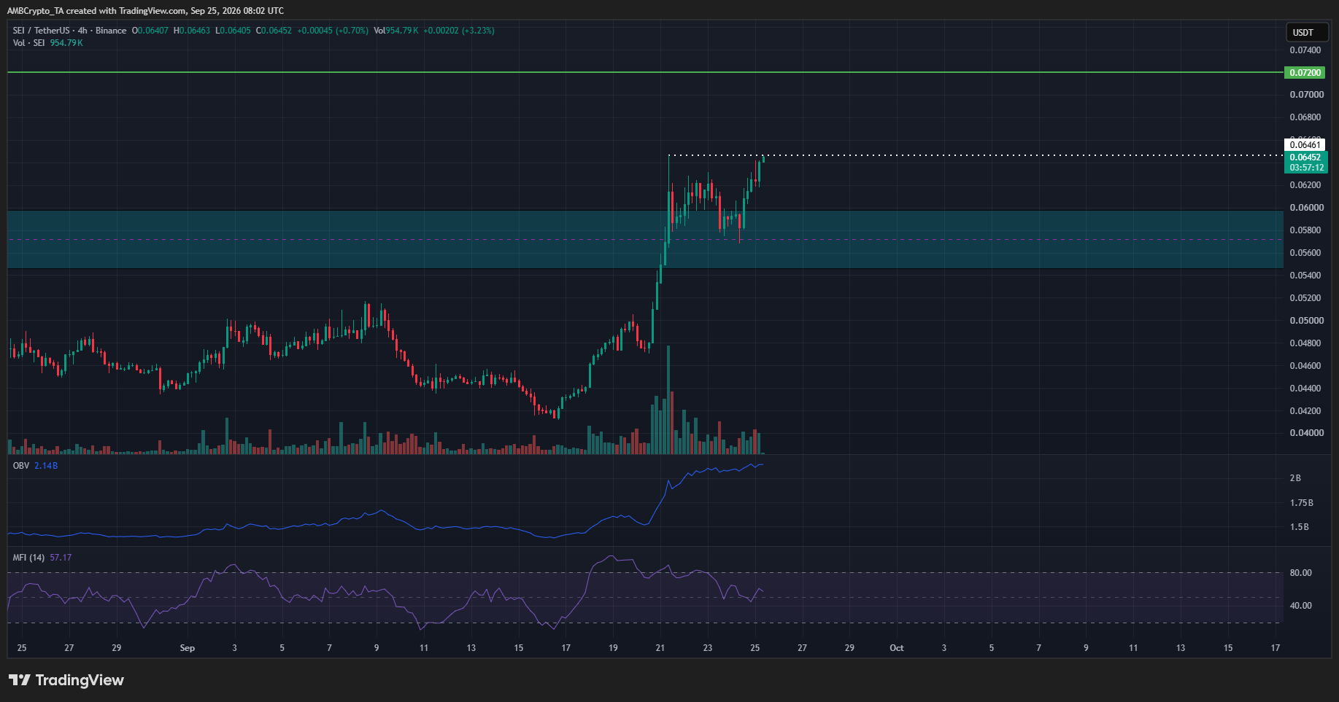This screenshot has height=702, width=1339.
Task: Click the current price 0.06452 countdown label
Action: click(x=1305, y=163)
